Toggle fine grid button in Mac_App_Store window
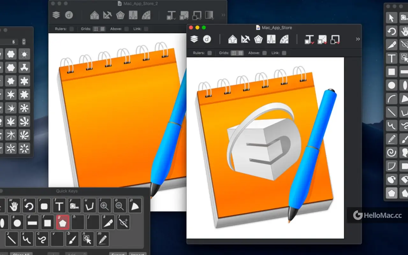This screenshot has height=255, width=408. (240, 53)
